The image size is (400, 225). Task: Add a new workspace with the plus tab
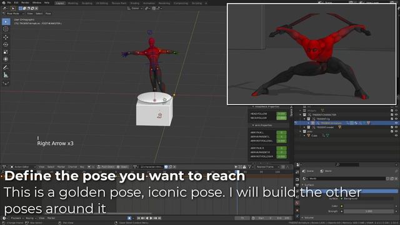[x=206, y=3]
